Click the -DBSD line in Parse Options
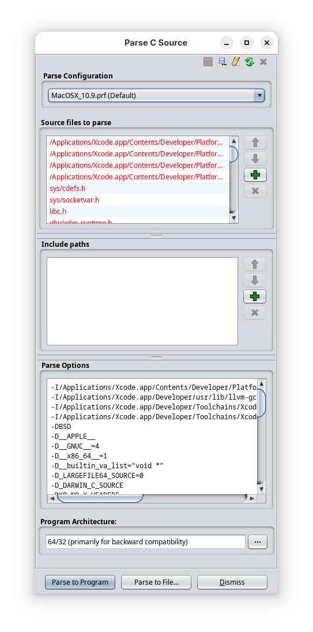 (x=62, y=427)
